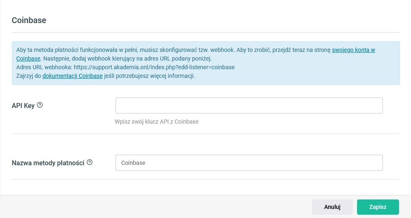Screen dimensions: 411x218
Task: Open the "swojego konta w" Coinbase account link
Action: [x=353, y=50]
